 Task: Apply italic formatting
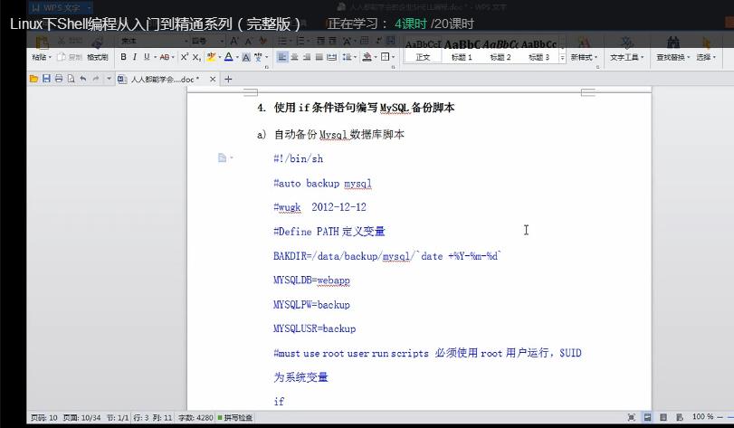(x=135, y=57)
